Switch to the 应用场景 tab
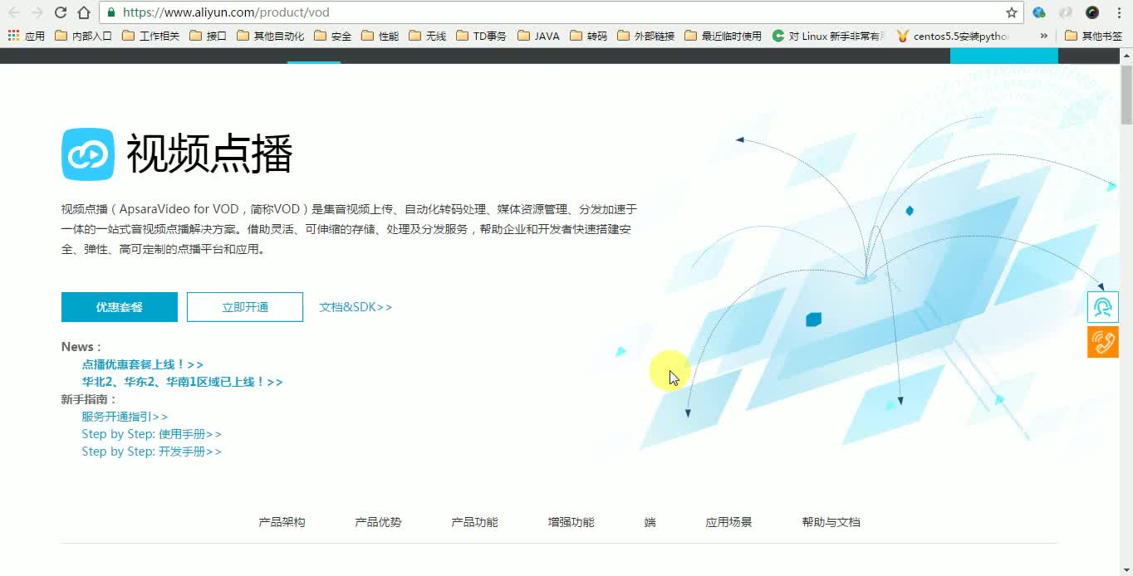Screen dimensions: 1133x576 (728, 522)
